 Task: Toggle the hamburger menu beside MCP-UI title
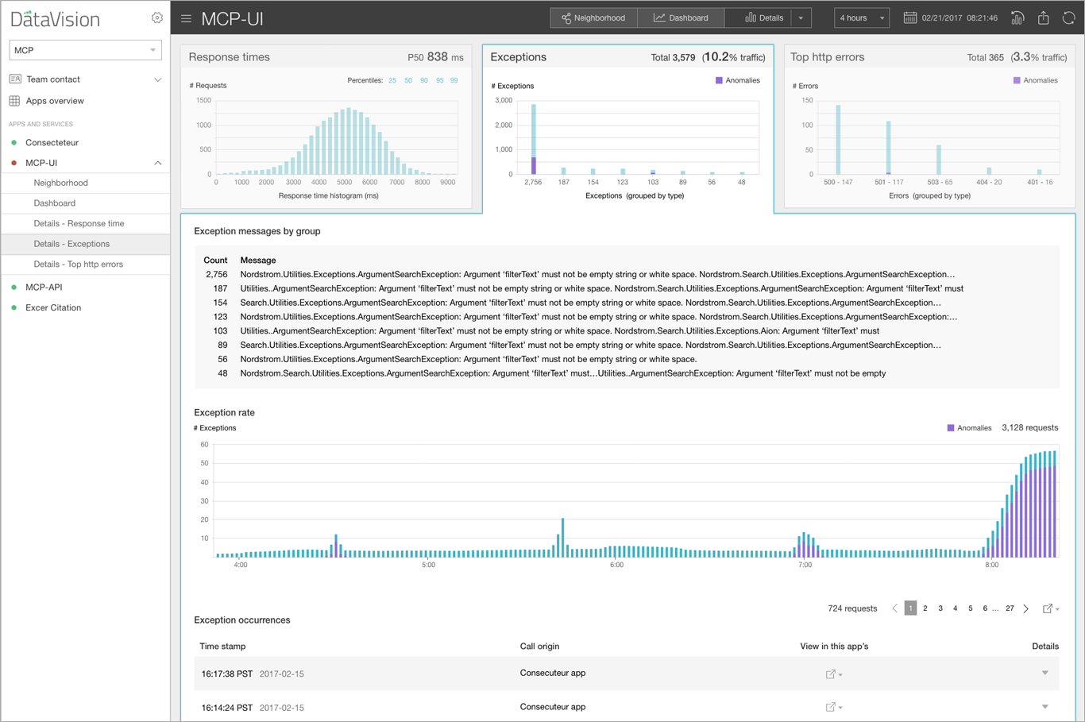(x=186, y=18)
